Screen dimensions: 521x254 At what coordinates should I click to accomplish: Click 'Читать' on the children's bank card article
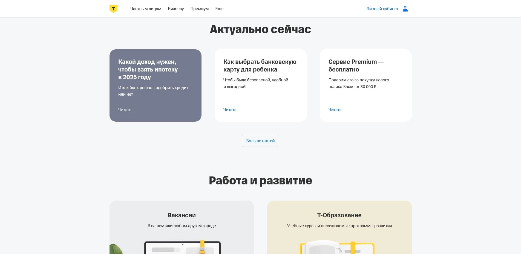point(229,109)
